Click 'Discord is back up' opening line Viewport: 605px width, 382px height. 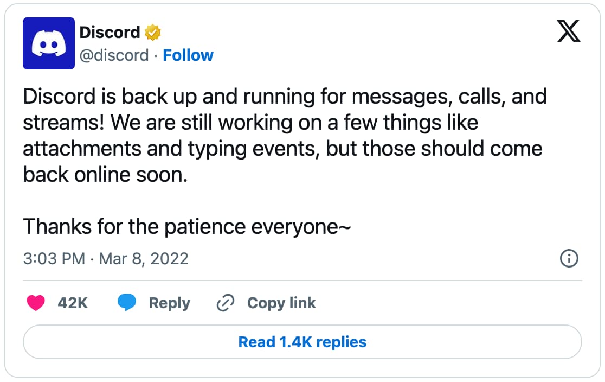coord(285,97)
